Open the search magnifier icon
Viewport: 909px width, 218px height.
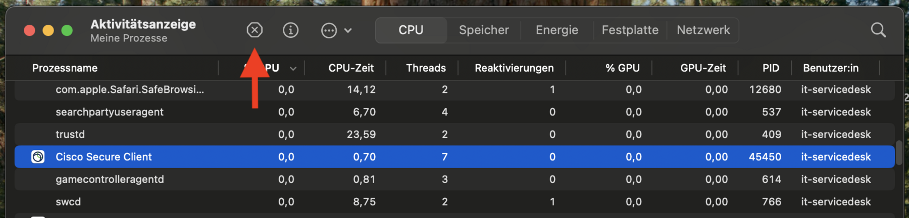click(878, 30)
